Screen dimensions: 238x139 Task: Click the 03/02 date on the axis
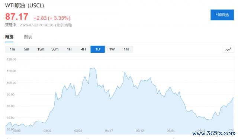(x=47, y=131)
